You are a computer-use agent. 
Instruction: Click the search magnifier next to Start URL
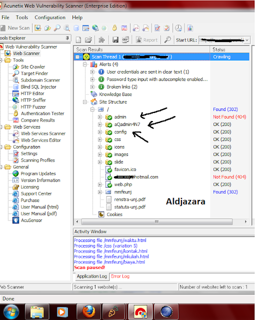[x=167, y=40]
